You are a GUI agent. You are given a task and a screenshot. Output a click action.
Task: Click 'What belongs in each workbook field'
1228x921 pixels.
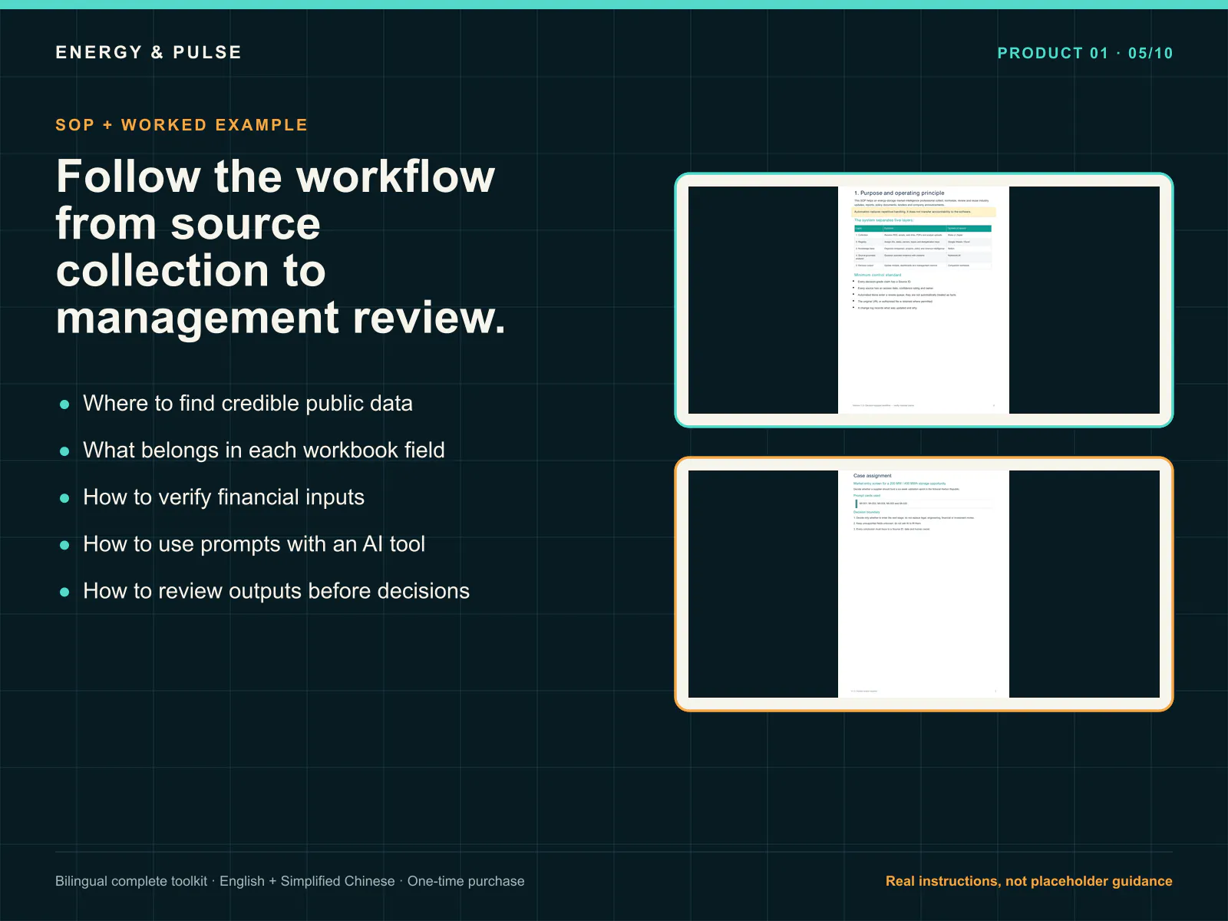[x=263, y=450]
